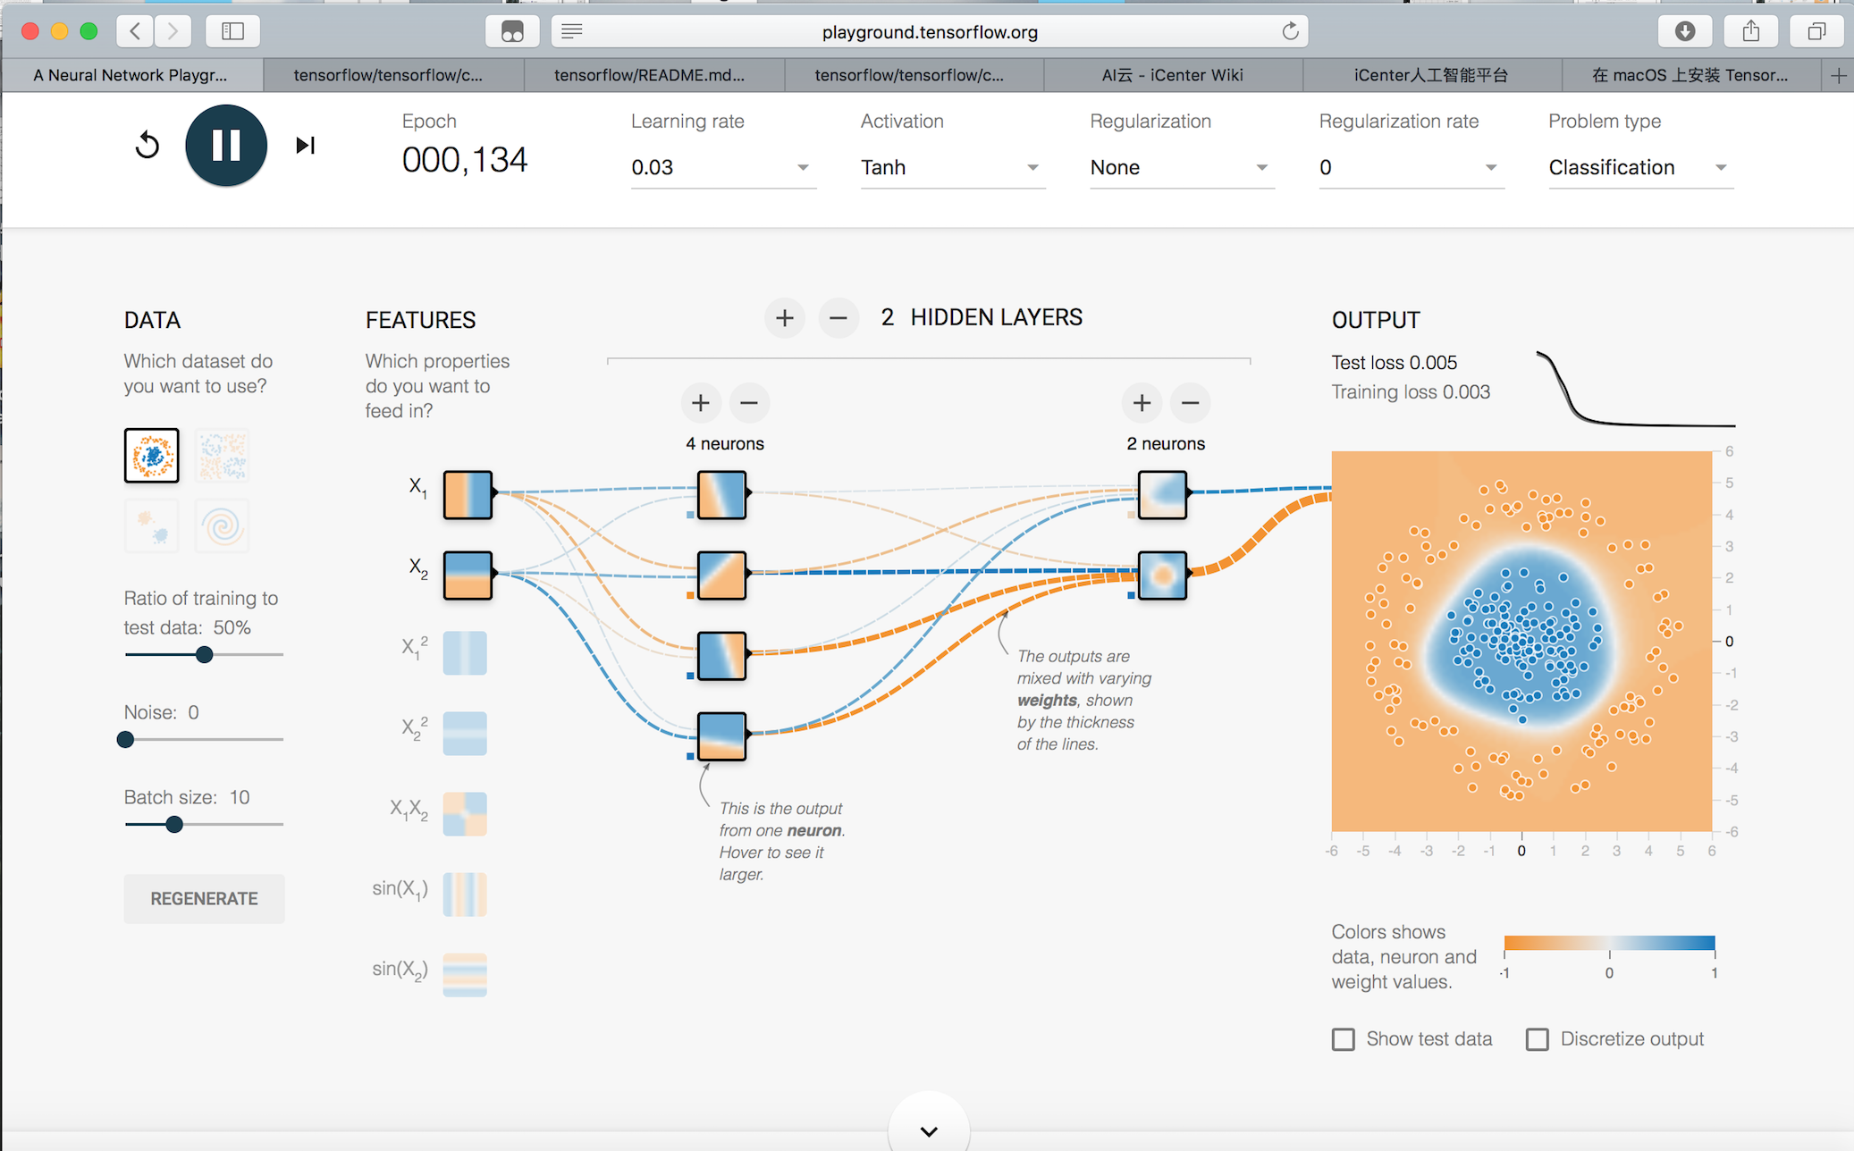
Task: Step forward one epoch
Action: tap(306, 145)
